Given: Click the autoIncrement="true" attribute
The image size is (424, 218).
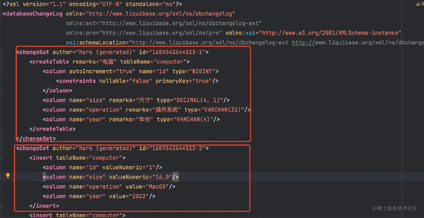Looking at the screenshot, I should (102, 71).
